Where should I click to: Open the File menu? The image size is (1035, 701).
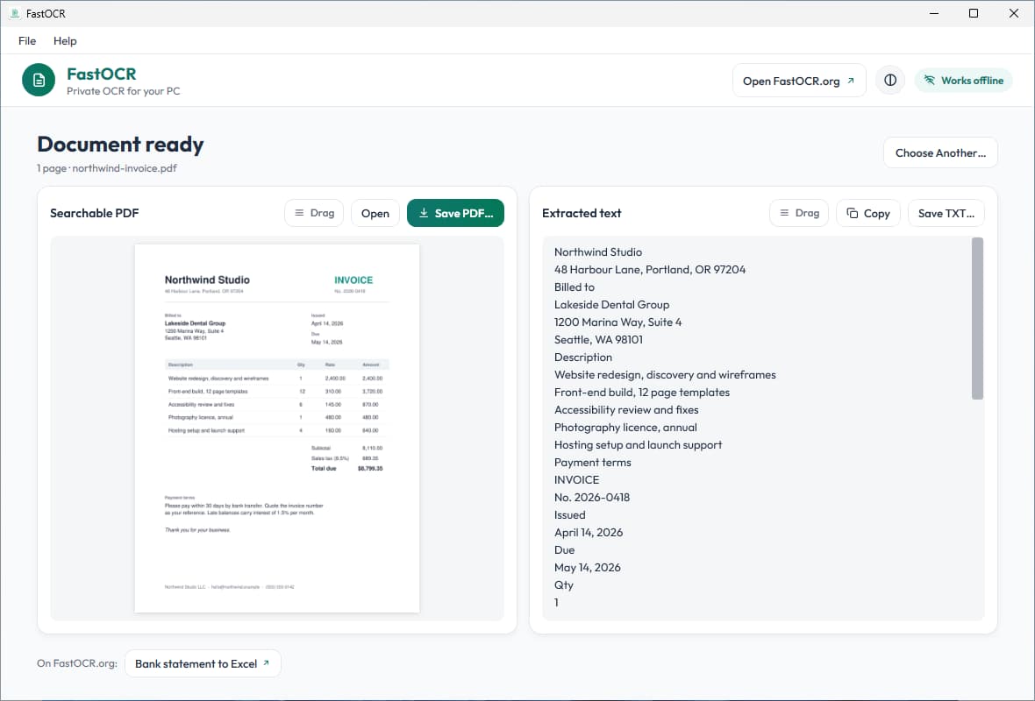pyautogui.click(x=27, y=41)
